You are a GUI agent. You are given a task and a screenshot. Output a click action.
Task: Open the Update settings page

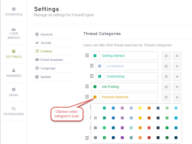coord(45,77)
